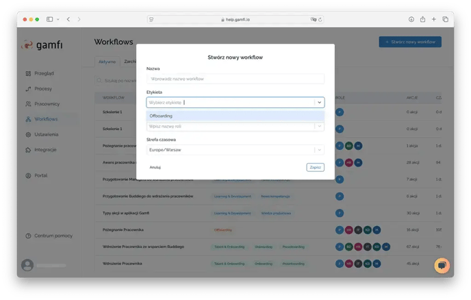Screen dimensions: 471x300
Task: Expand the Etykieta dropdown arrow
Action: click(x=319, y=102)
